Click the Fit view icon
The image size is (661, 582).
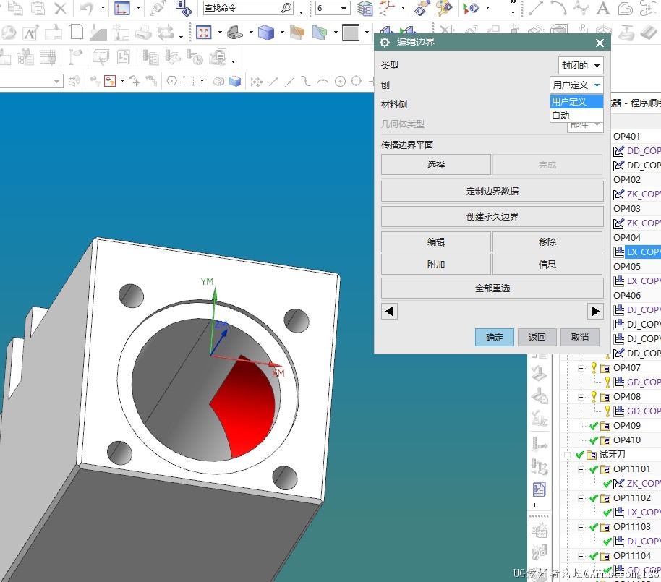coord(204,33)
